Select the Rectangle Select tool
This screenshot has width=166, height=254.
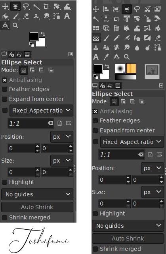coord(116,9)
